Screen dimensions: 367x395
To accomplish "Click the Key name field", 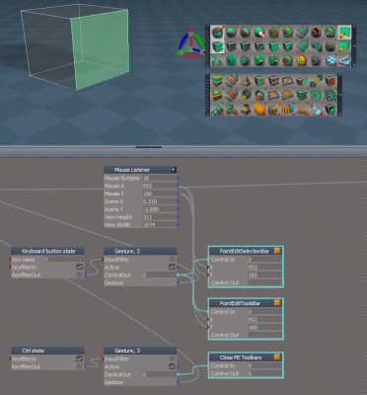I will click(64, 260).
